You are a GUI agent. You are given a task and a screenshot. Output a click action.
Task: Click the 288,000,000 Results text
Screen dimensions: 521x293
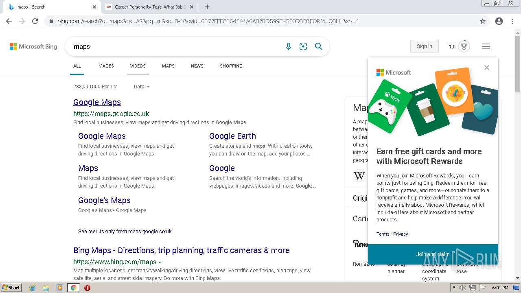coord(95,86)
